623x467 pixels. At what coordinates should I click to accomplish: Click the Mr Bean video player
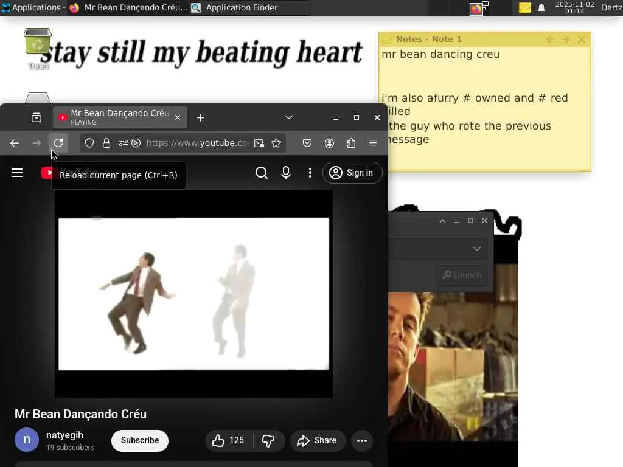[x=194, y=294]
